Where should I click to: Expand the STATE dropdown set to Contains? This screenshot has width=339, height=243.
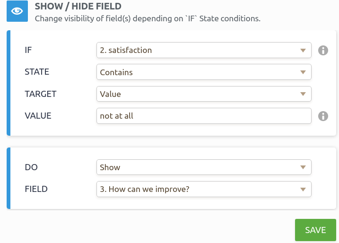point(203,72)
